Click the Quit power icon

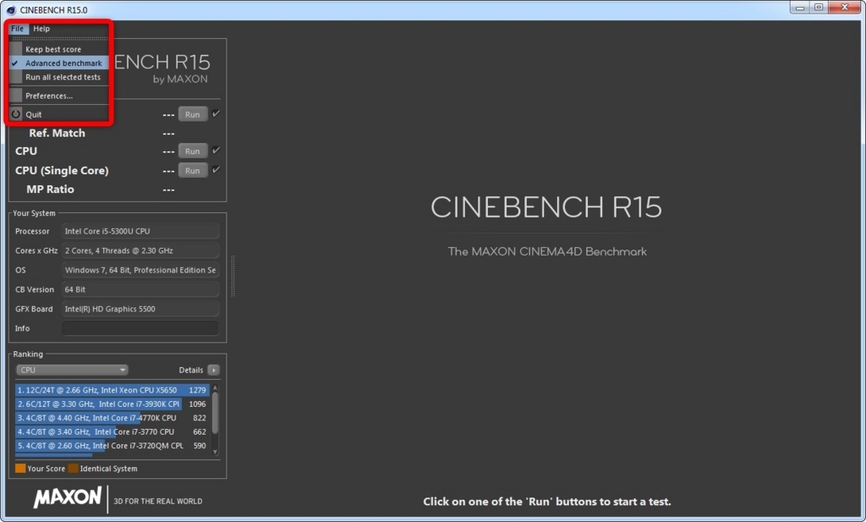16,114
